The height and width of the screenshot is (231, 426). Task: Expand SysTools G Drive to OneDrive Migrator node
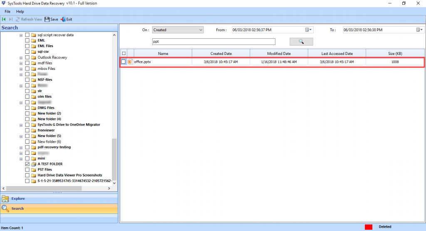(21, 125)
